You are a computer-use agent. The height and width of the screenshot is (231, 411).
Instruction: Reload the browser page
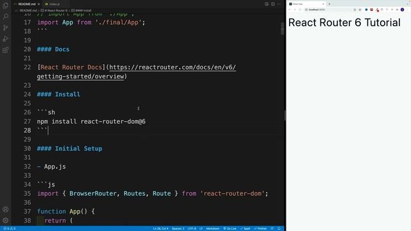300,10
